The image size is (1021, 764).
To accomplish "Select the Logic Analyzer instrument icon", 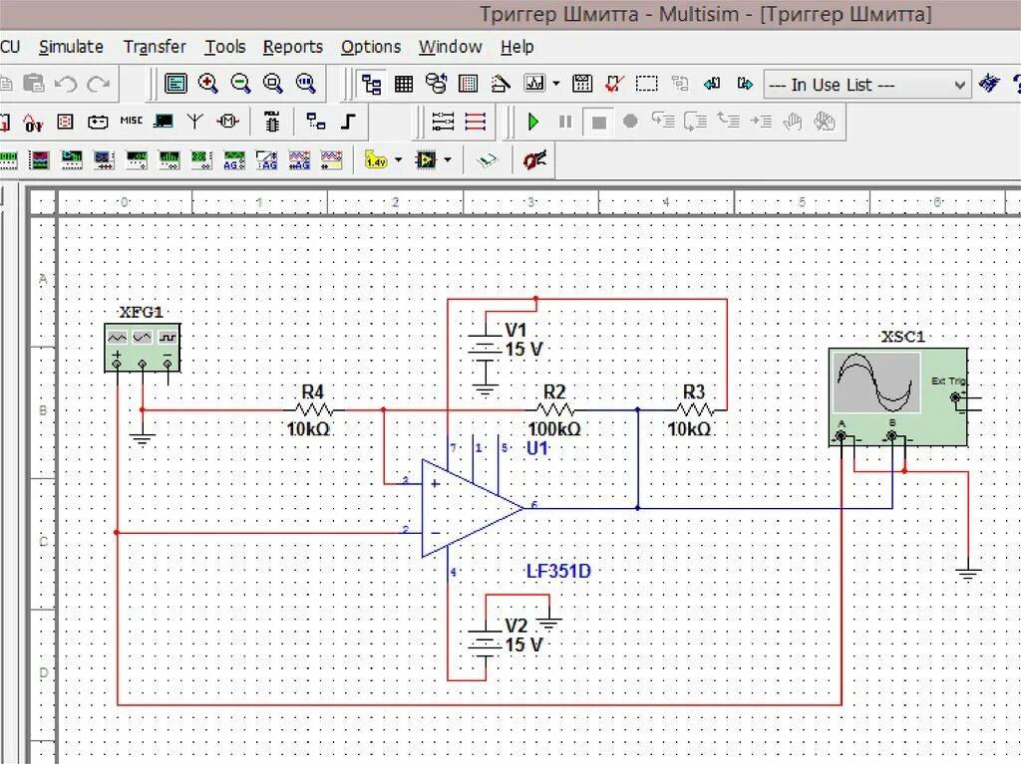I will pyautogui.click(x=39, y=160).
